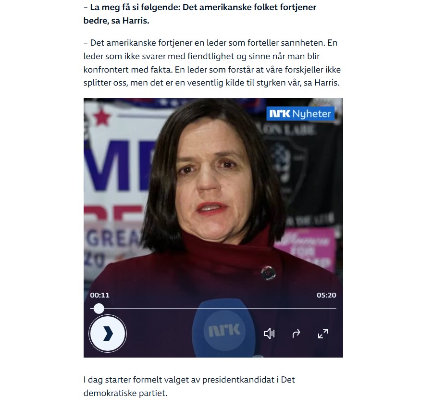Click the 'GREA' lettering on the banner

pyautogui.click(x=113, y=238)
